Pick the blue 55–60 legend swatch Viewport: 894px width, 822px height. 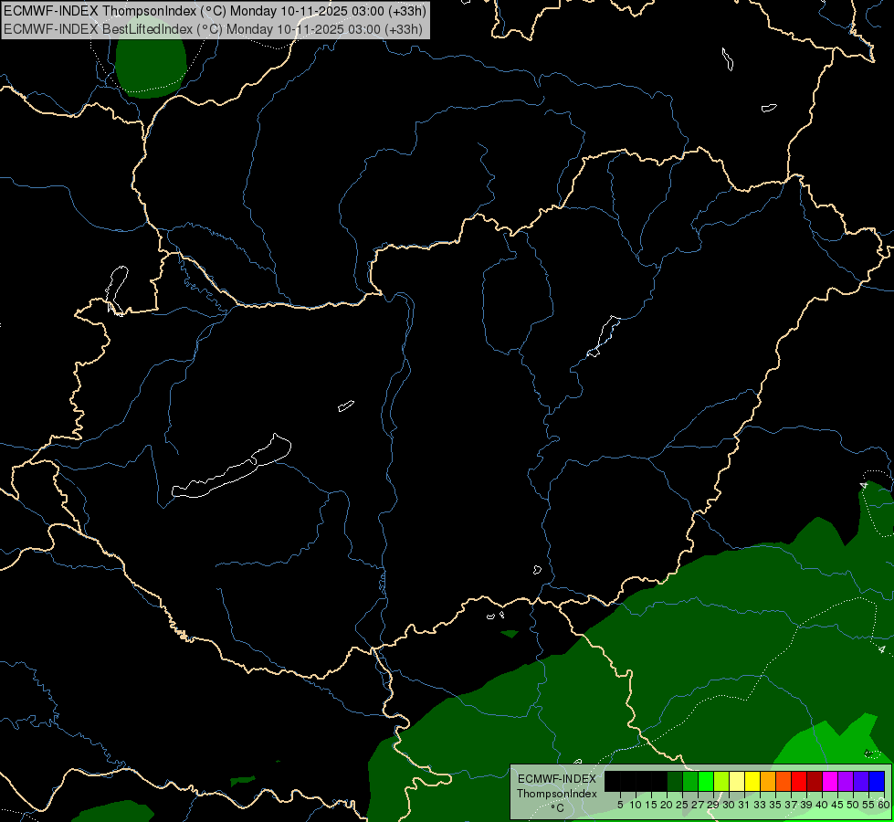[877, 781]
